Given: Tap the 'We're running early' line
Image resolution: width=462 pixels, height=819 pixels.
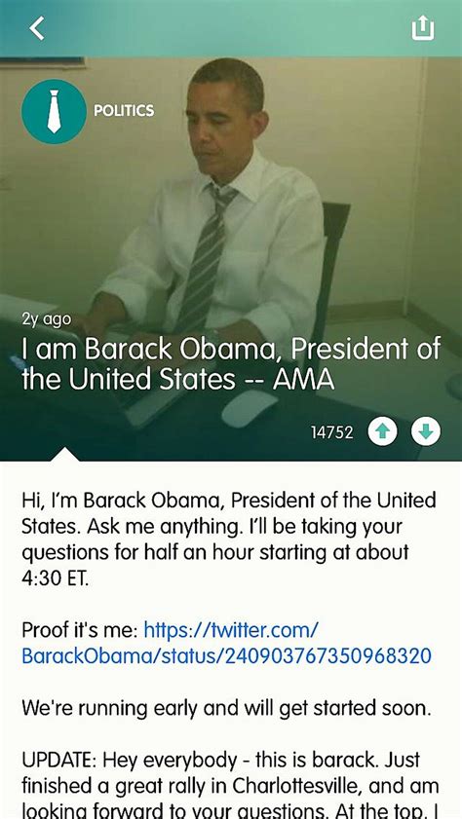Looking at the screenshot, I should tap(226, 709).
